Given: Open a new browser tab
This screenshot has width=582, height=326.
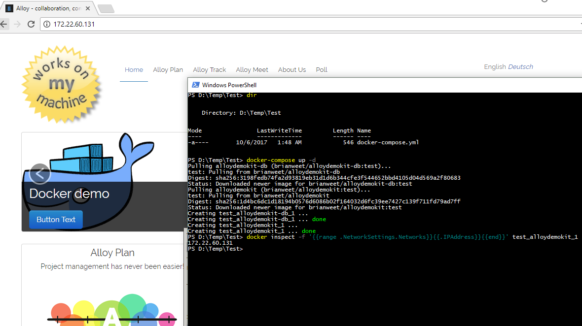Looking at the screenshot, I should [106, 8].
